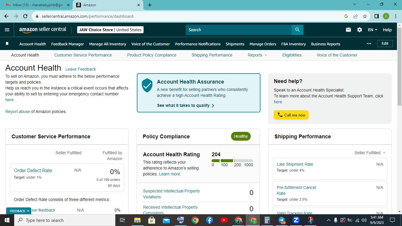This screenshot has height=226, width=402.
Task: Open the Eligibilities tab
Action: point(292,55)
